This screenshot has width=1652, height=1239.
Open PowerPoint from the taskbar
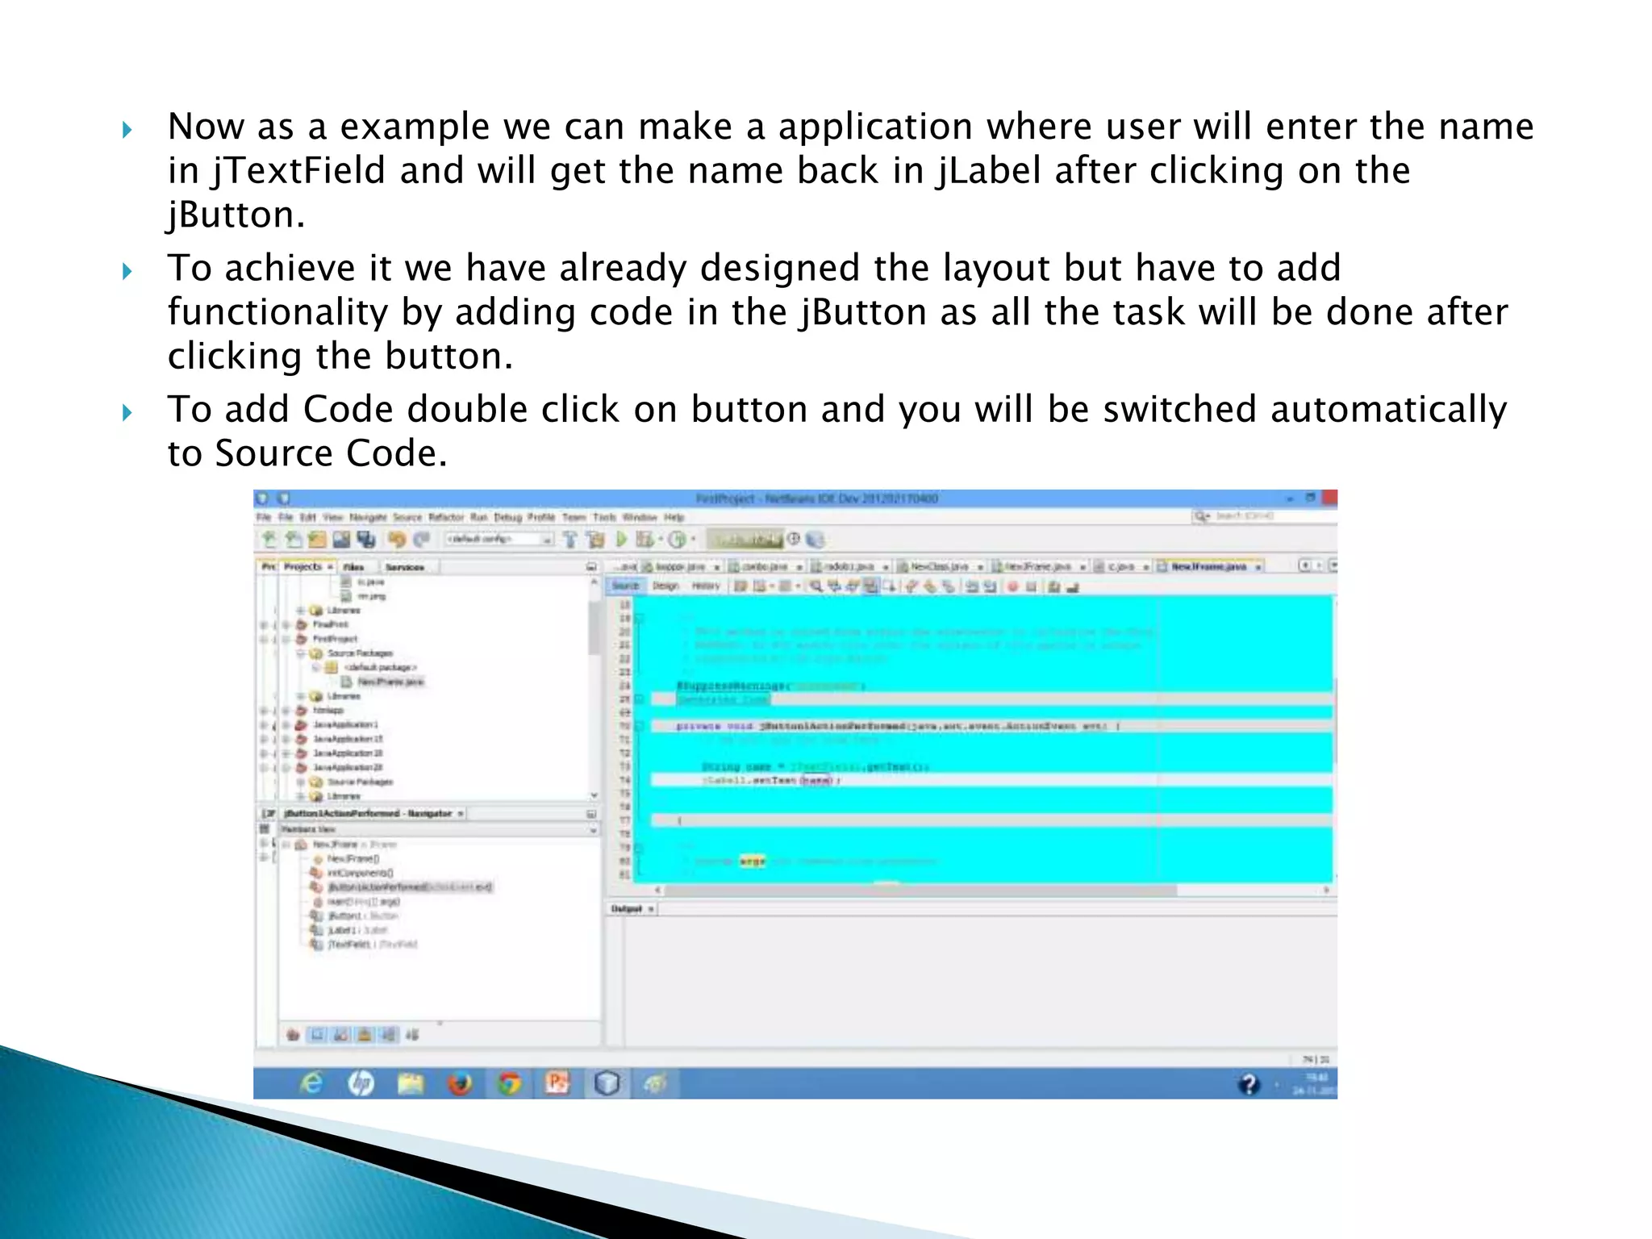click(x=557, y=1083)
